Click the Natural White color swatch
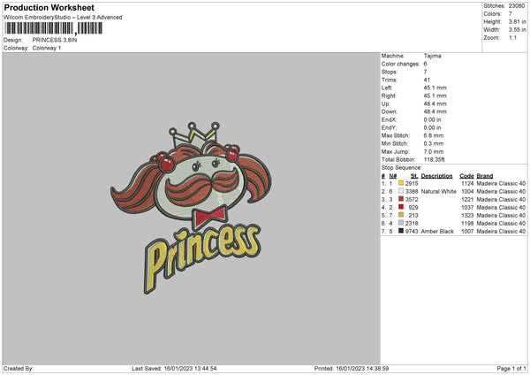The height and width of the screenshot is (375, 530). 401,191
